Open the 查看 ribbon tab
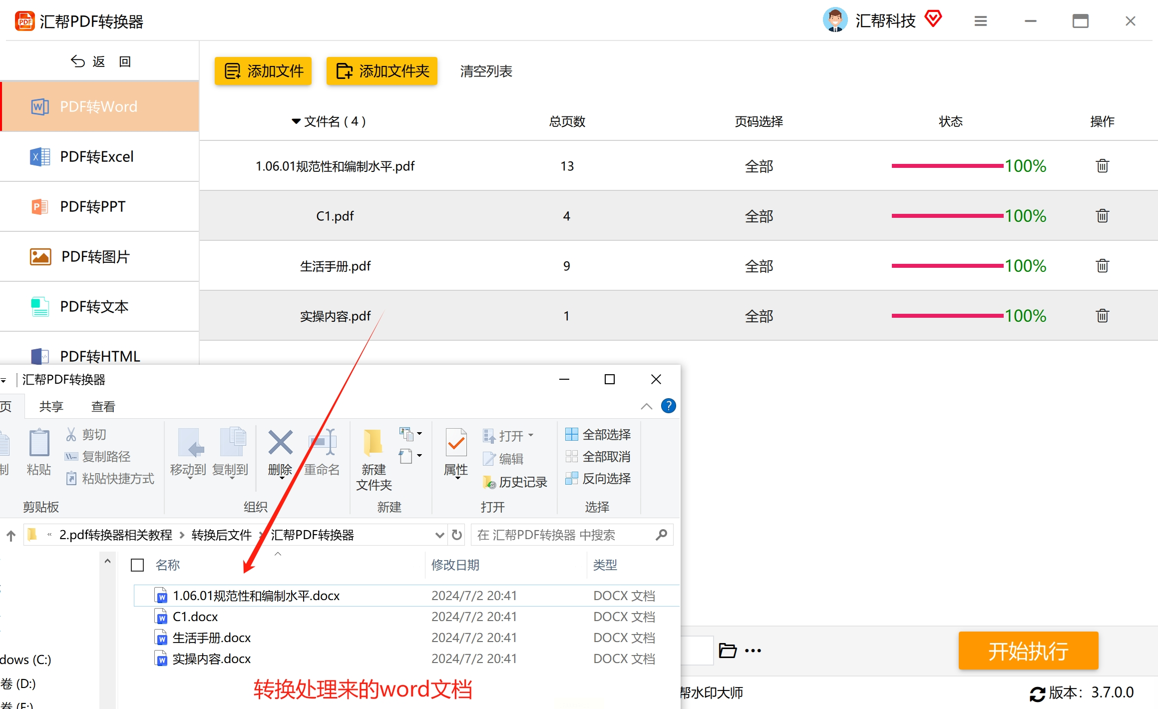Screen dimensions: 1158x709 102,406
